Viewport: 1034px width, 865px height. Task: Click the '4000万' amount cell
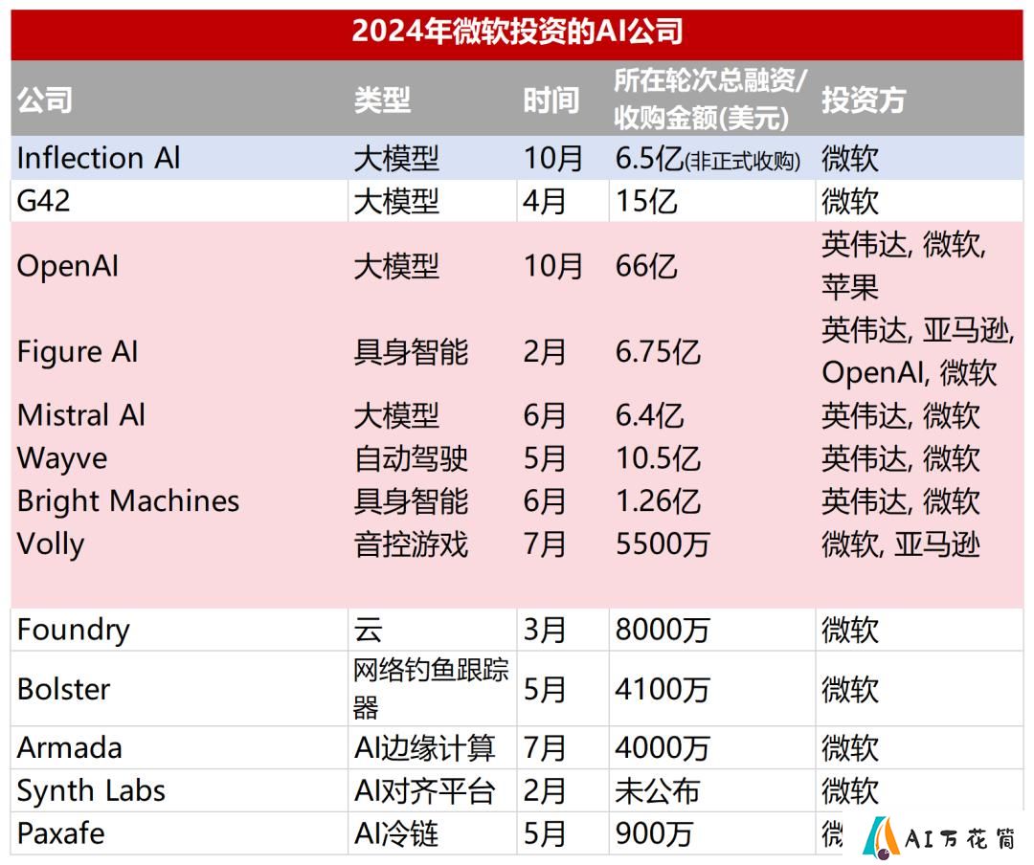tap(663, 748)
